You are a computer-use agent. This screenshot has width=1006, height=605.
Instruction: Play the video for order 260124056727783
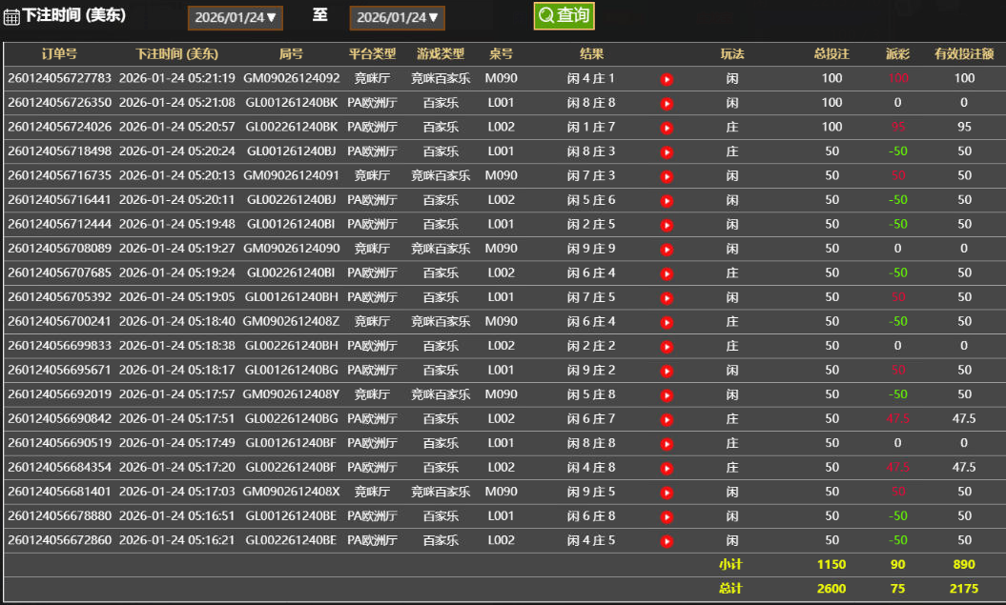pos(667,79)
